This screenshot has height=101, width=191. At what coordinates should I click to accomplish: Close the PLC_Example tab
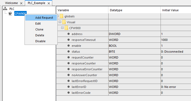coord(49,3)
